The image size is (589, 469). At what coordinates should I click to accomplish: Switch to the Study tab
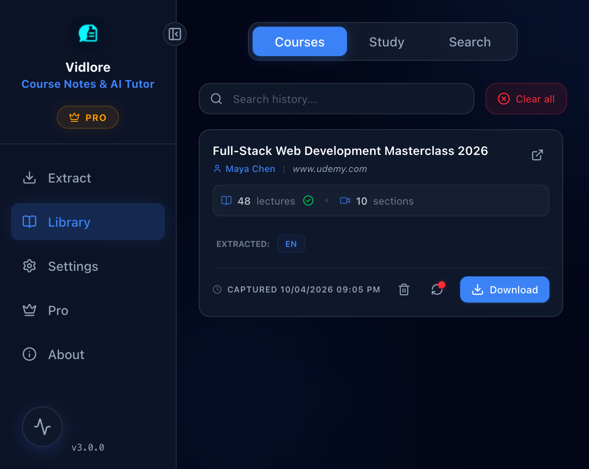(387, 41)
